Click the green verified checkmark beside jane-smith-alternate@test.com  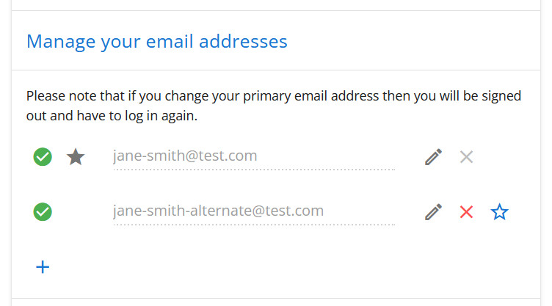click(43, 212)
